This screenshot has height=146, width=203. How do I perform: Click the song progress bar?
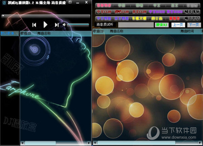click(46, 16)
